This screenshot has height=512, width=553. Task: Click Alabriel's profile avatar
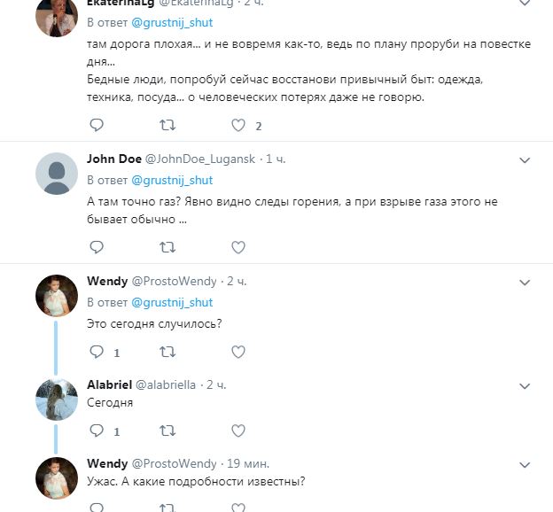(57, 400)
